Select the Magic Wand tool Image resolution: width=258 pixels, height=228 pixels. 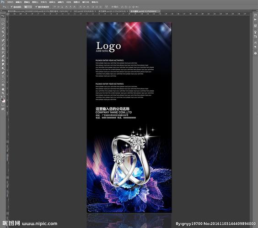[3, 28]
